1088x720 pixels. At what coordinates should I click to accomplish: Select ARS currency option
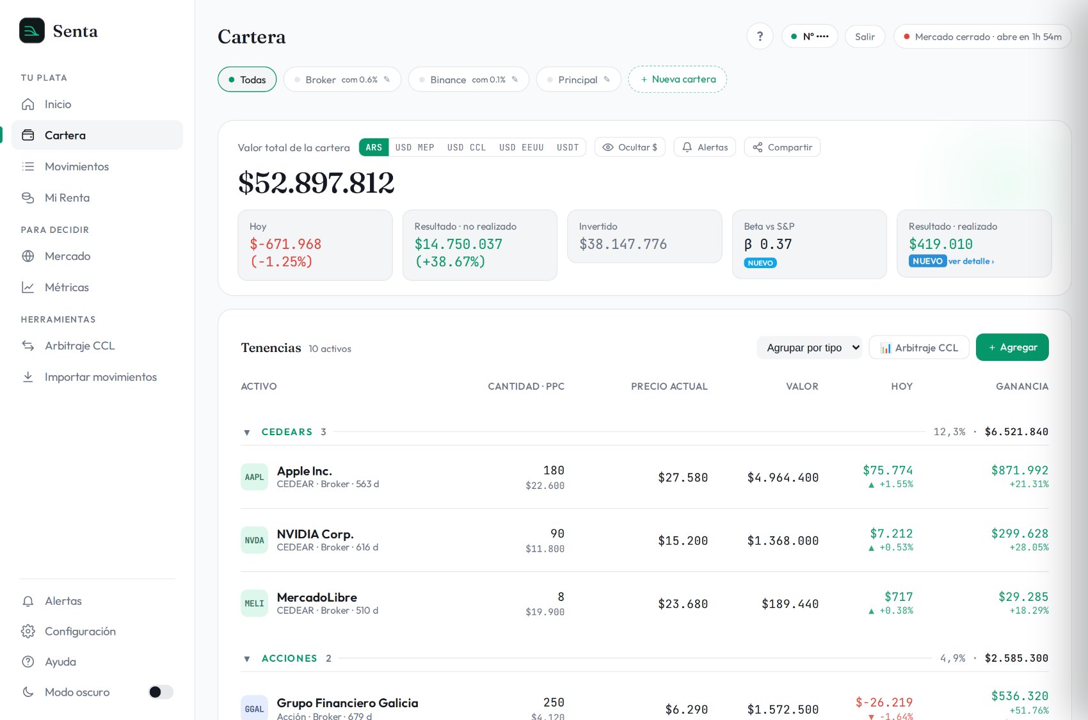tap(374, 147)
